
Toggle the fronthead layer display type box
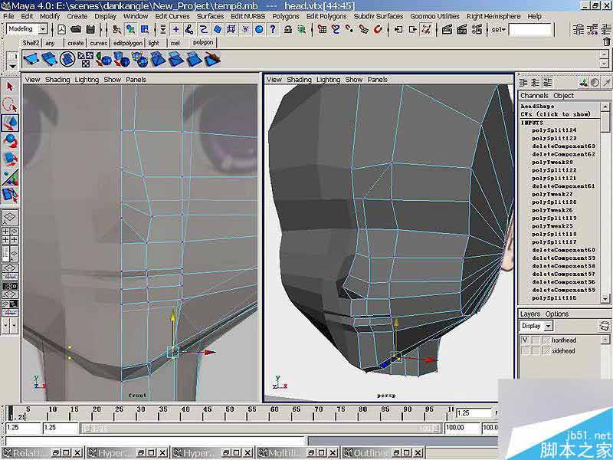point(536,340)
